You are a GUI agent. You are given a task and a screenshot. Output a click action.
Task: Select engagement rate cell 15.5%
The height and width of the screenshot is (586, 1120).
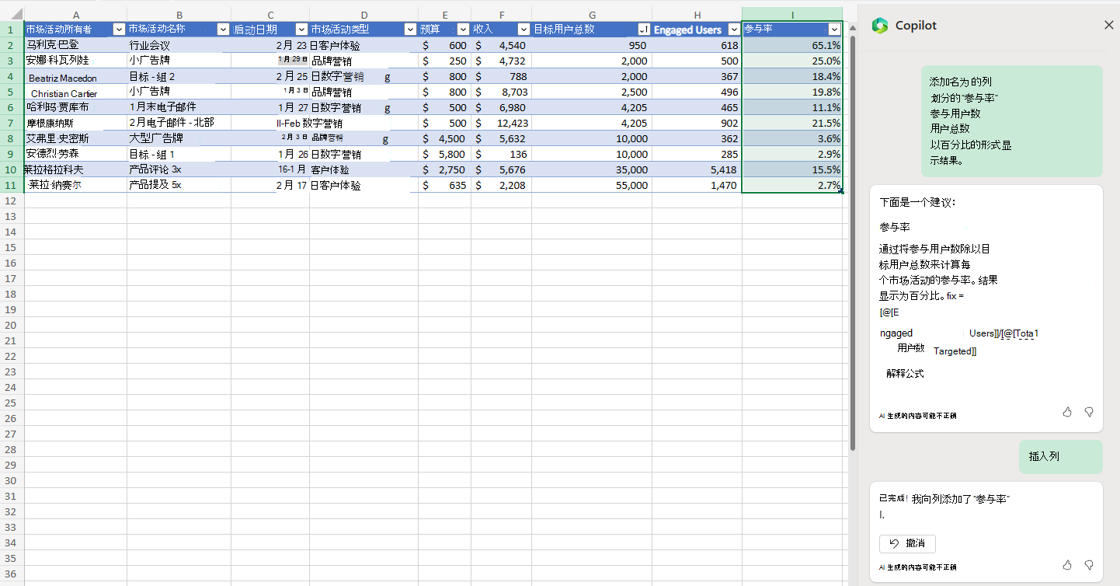coord(792,169)
